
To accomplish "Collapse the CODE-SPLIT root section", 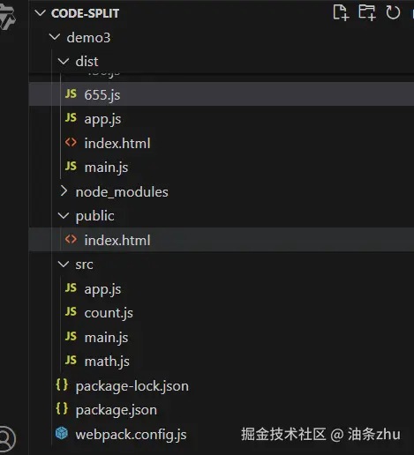I will tap(40, 13).
